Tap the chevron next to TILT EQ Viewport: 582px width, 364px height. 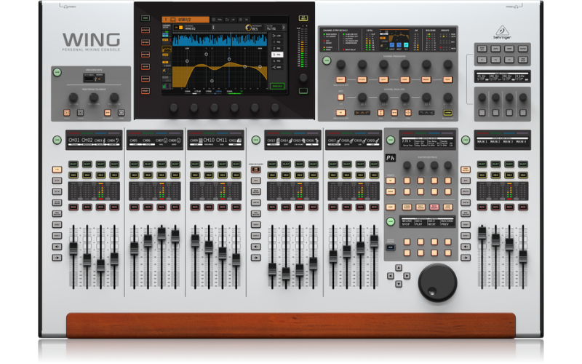(x=284, y=28)
